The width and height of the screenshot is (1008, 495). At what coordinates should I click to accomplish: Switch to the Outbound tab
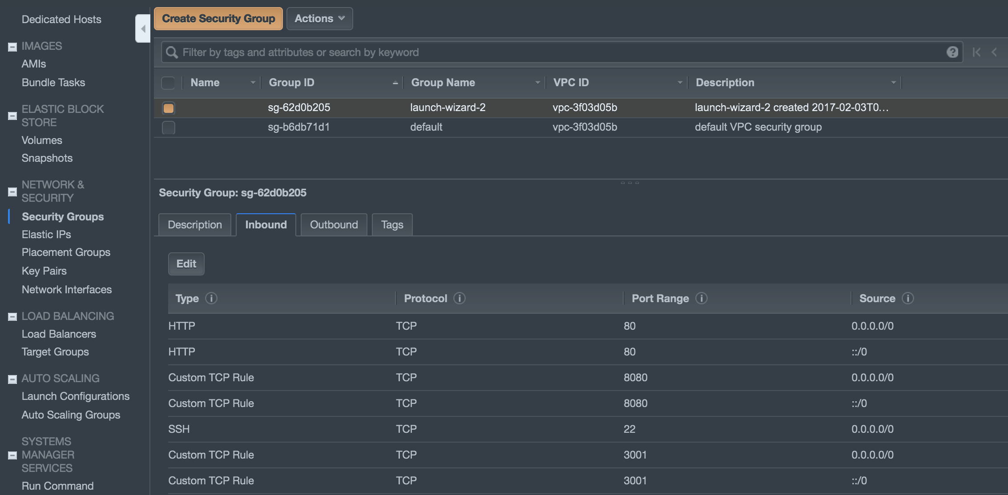pos(334,225)
